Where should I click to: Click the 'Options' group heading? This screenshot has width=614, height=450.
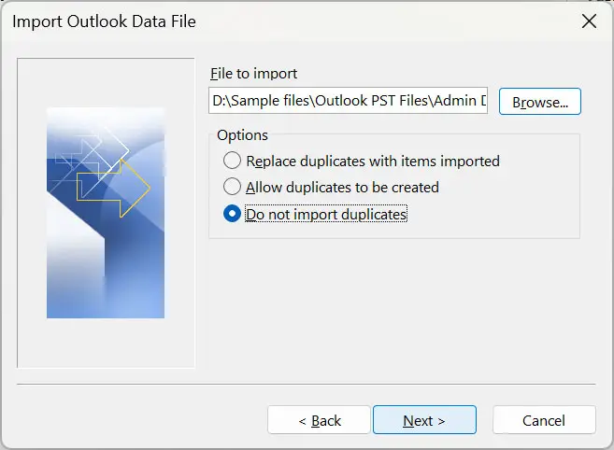[x=242, y=135]
